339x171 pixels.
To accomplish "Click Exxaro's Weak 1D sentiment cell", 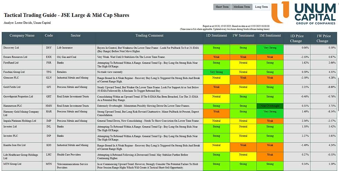I will [x=217, y=57].
